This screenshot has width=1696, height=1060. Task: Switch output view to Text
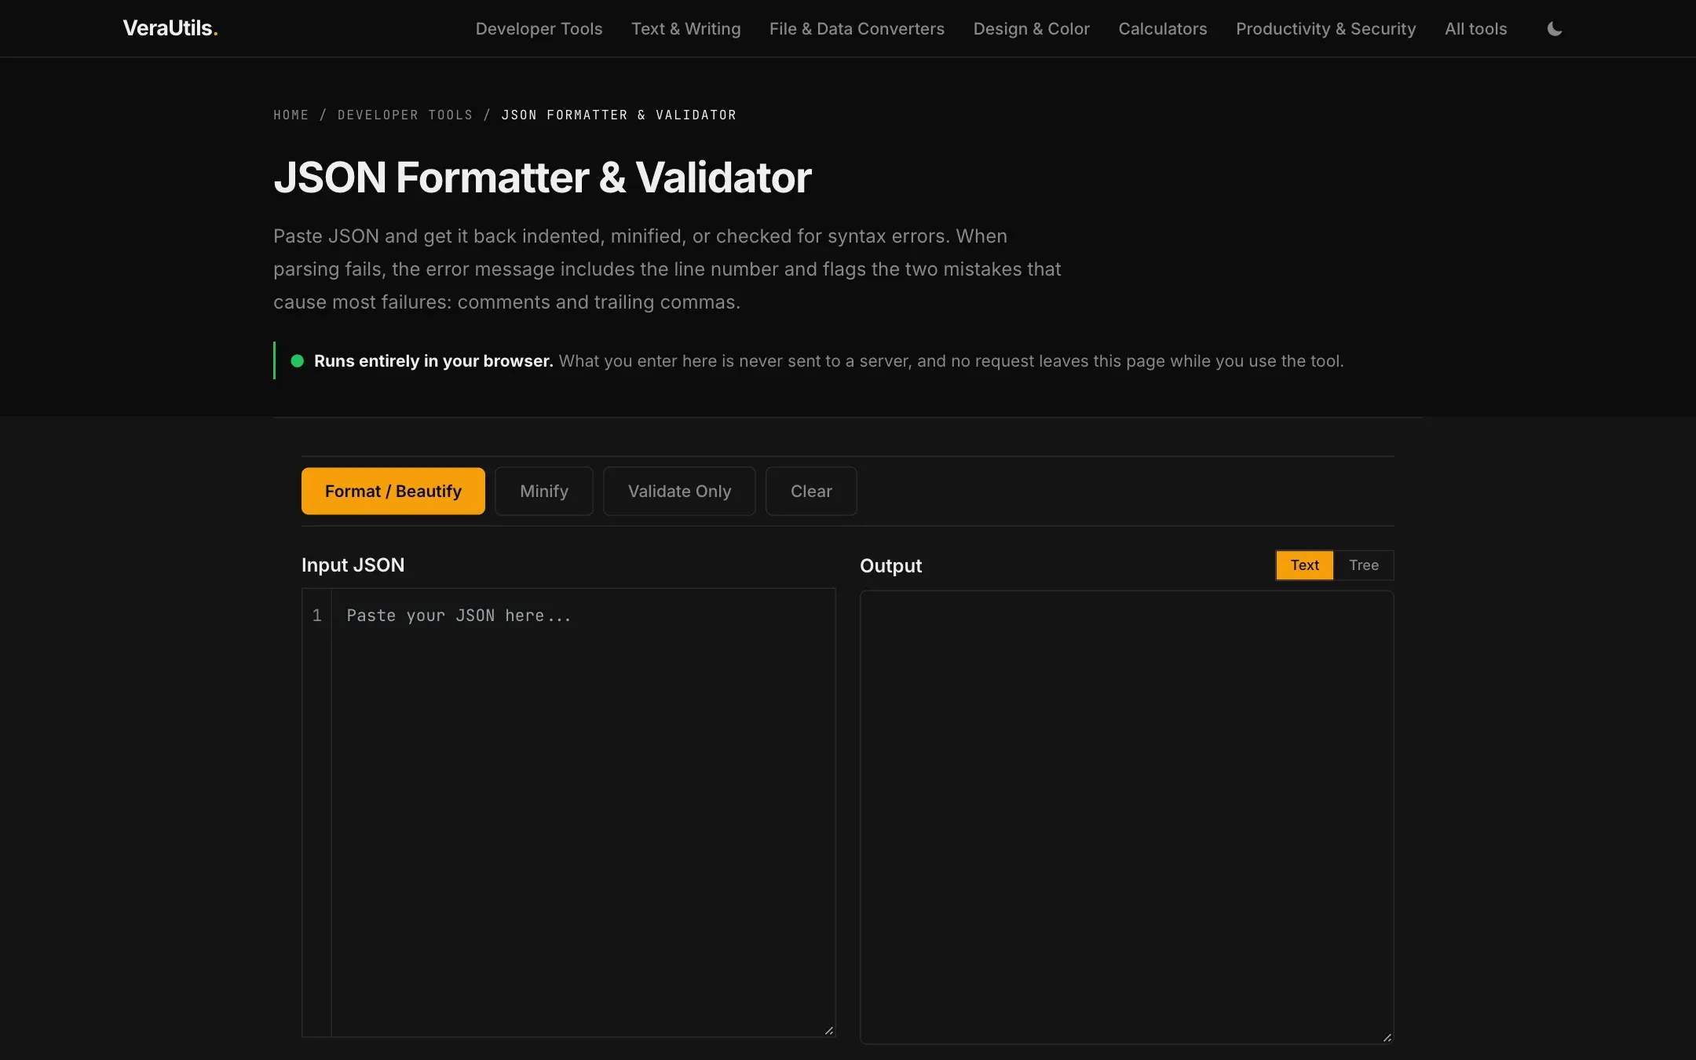1304,565
